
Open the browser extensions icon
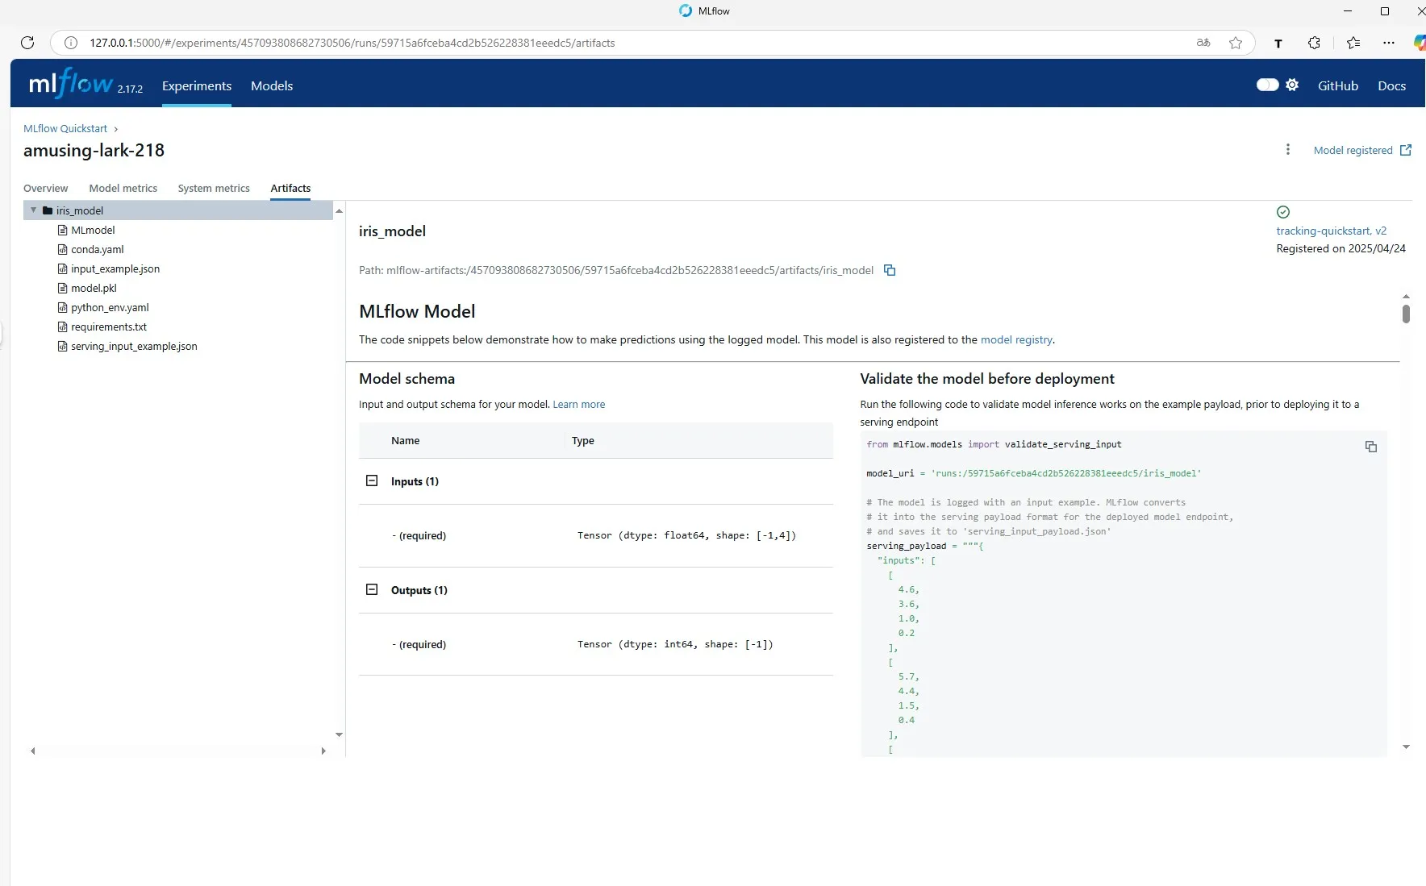1314,43
